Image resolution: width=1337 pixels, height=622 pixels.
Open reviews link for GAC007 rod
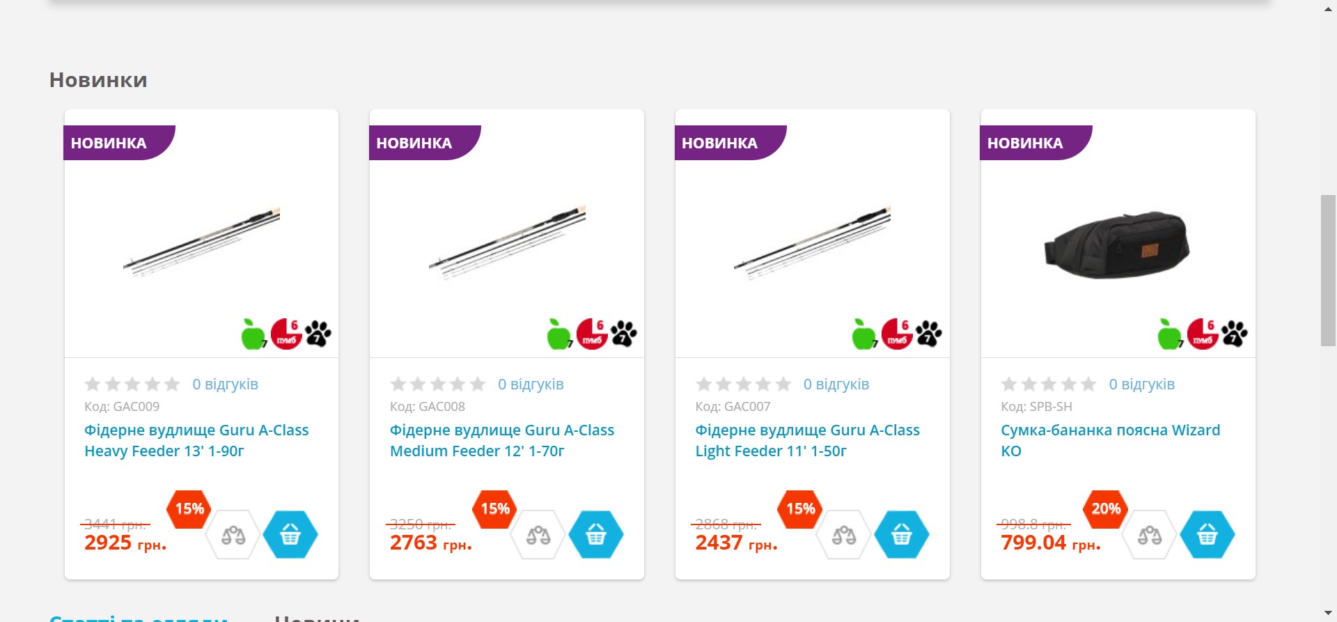pos(836,384)
